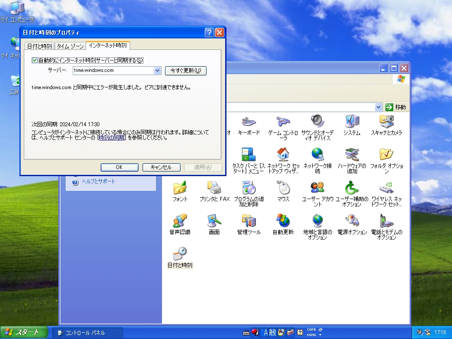Open the フォント folder icon
Image resolution: width=452 pixels, height=339 pixels.
click(180, 192)
